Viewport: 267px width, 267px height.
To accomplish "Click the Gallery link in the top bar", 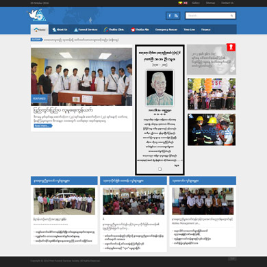I will click(x=196, y=3).
